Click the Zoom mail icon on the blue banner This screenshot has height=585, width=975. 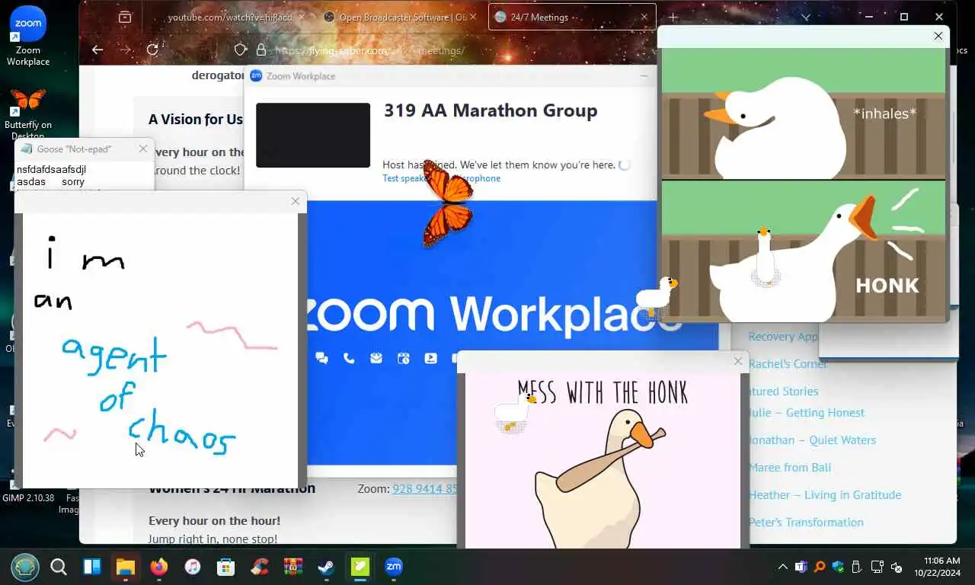click(376, 358)
